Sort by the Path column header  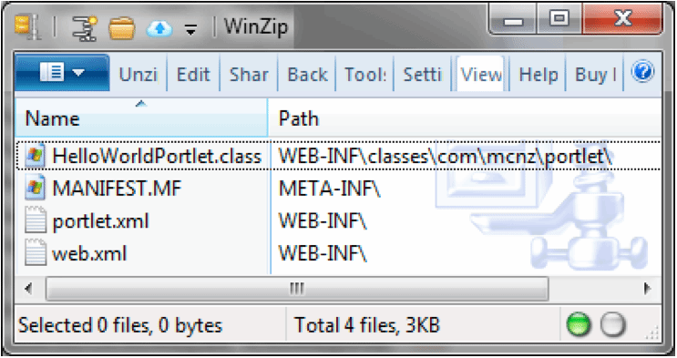[465, 118]
